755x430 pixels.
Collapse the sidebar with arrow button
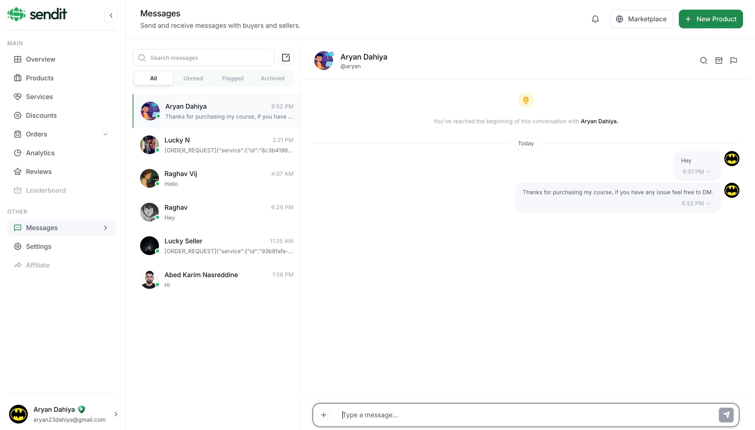pyautogui.click(x=111, y=15)
